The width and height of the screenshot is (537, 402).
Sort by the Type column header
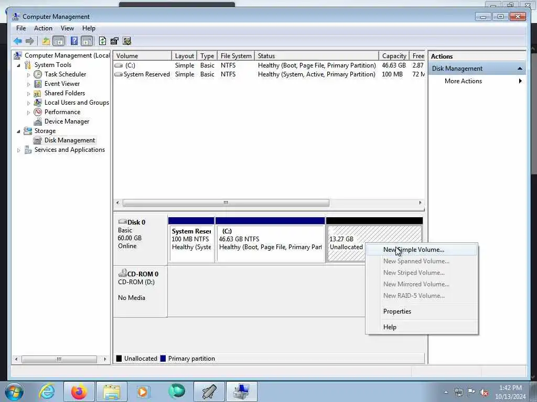207,55
